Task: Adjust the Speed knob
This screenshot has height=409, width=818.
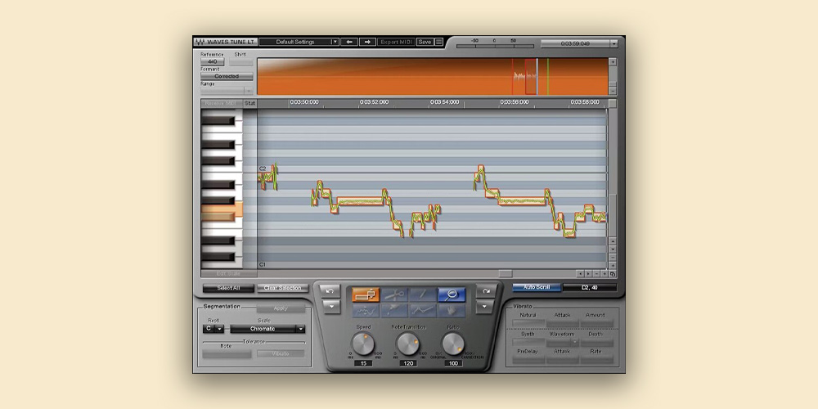Action: pyautogui.click(x=363, y=344)
